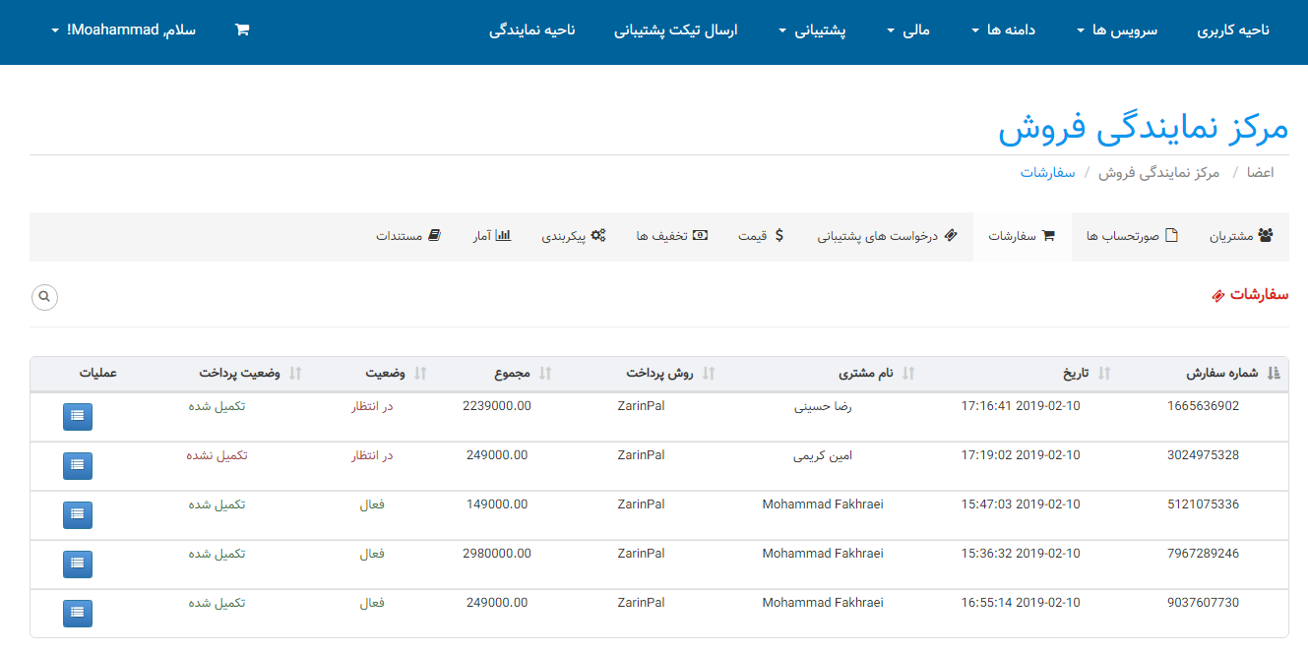1308x652 pixels.
Task: Open the آمار statistics tab
Action: point(490,236)
